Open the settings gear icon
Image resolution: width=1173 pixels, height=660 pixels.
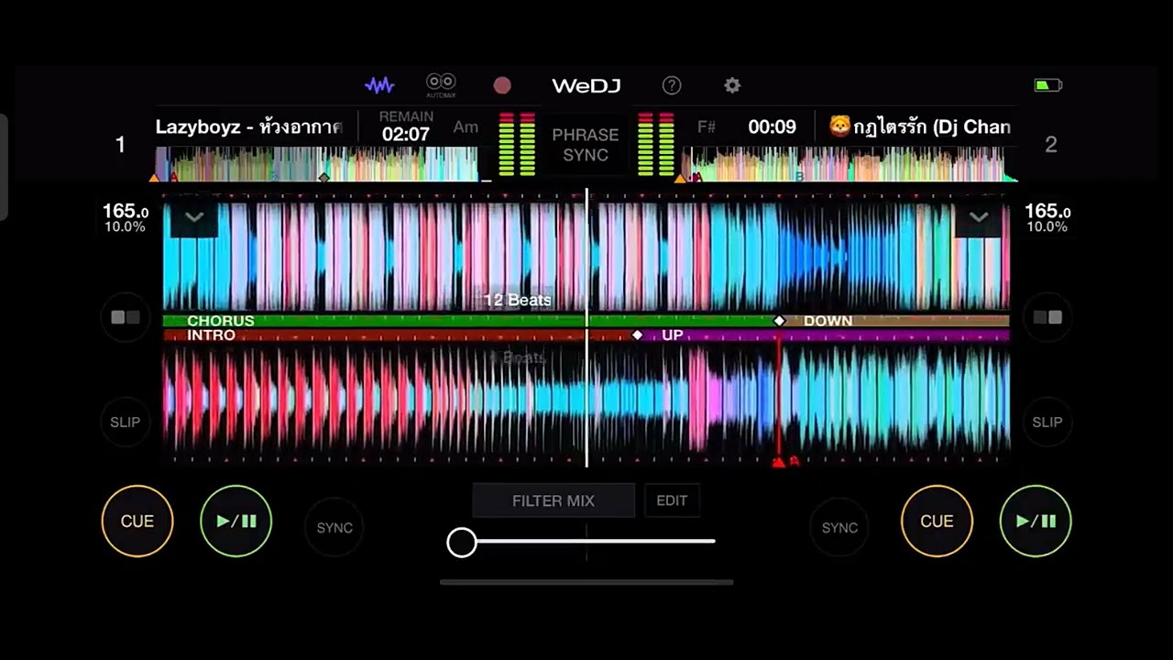[732, 85]
